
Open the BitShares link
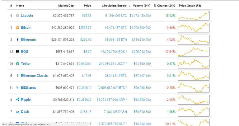[x=28, y=88]
